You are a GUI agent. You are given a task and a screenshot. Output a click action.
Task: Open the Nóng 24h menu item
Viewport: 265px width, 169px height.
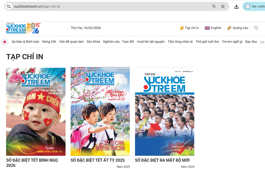(49, 42)
